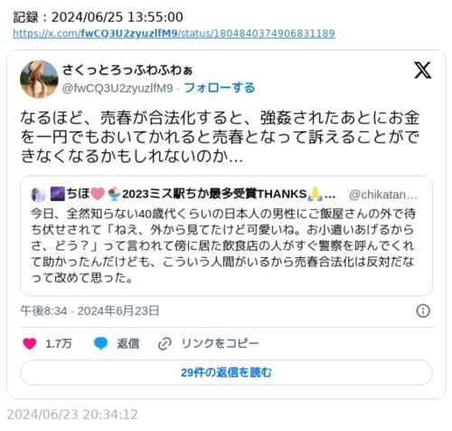Click quoted user's small avatar
Image resolution: width=452 pixels, height=431 pixels.
point(39,195)
